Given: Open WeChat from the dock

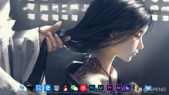Looking at the screenshot, I should click(74, 88).
